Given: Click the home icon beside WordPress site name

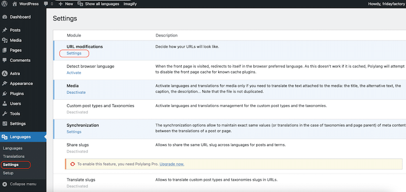Looking at the screenshot, I should (x=15, y=4).
